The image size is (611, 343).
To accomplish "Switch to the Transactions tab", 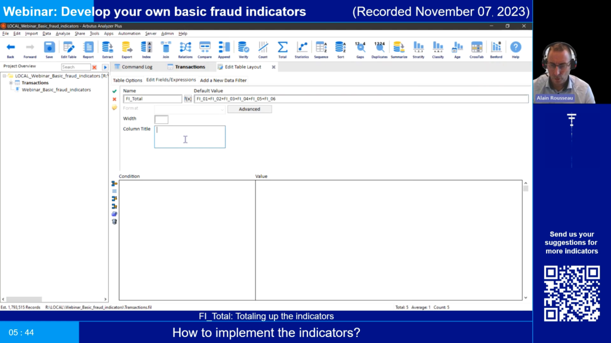I will click(x=186, y=67).
